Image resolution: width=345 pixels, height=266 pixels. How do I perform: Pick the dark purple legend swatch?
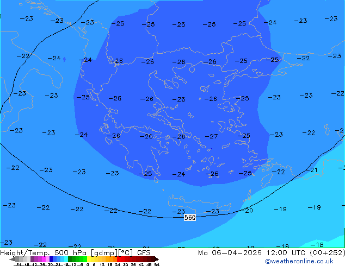(32, 259)
